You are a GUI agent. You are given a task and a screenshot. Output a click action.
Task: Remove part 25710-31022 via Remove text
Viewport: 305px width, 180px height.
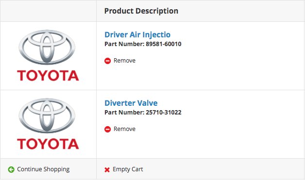pos(124,129)
